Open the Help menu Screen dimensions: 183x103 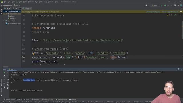coord(56,2)
